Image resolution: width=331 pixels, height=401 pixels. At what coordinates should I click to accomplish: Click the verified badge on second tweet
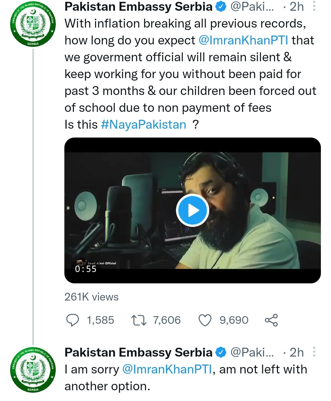click(221, 353)
